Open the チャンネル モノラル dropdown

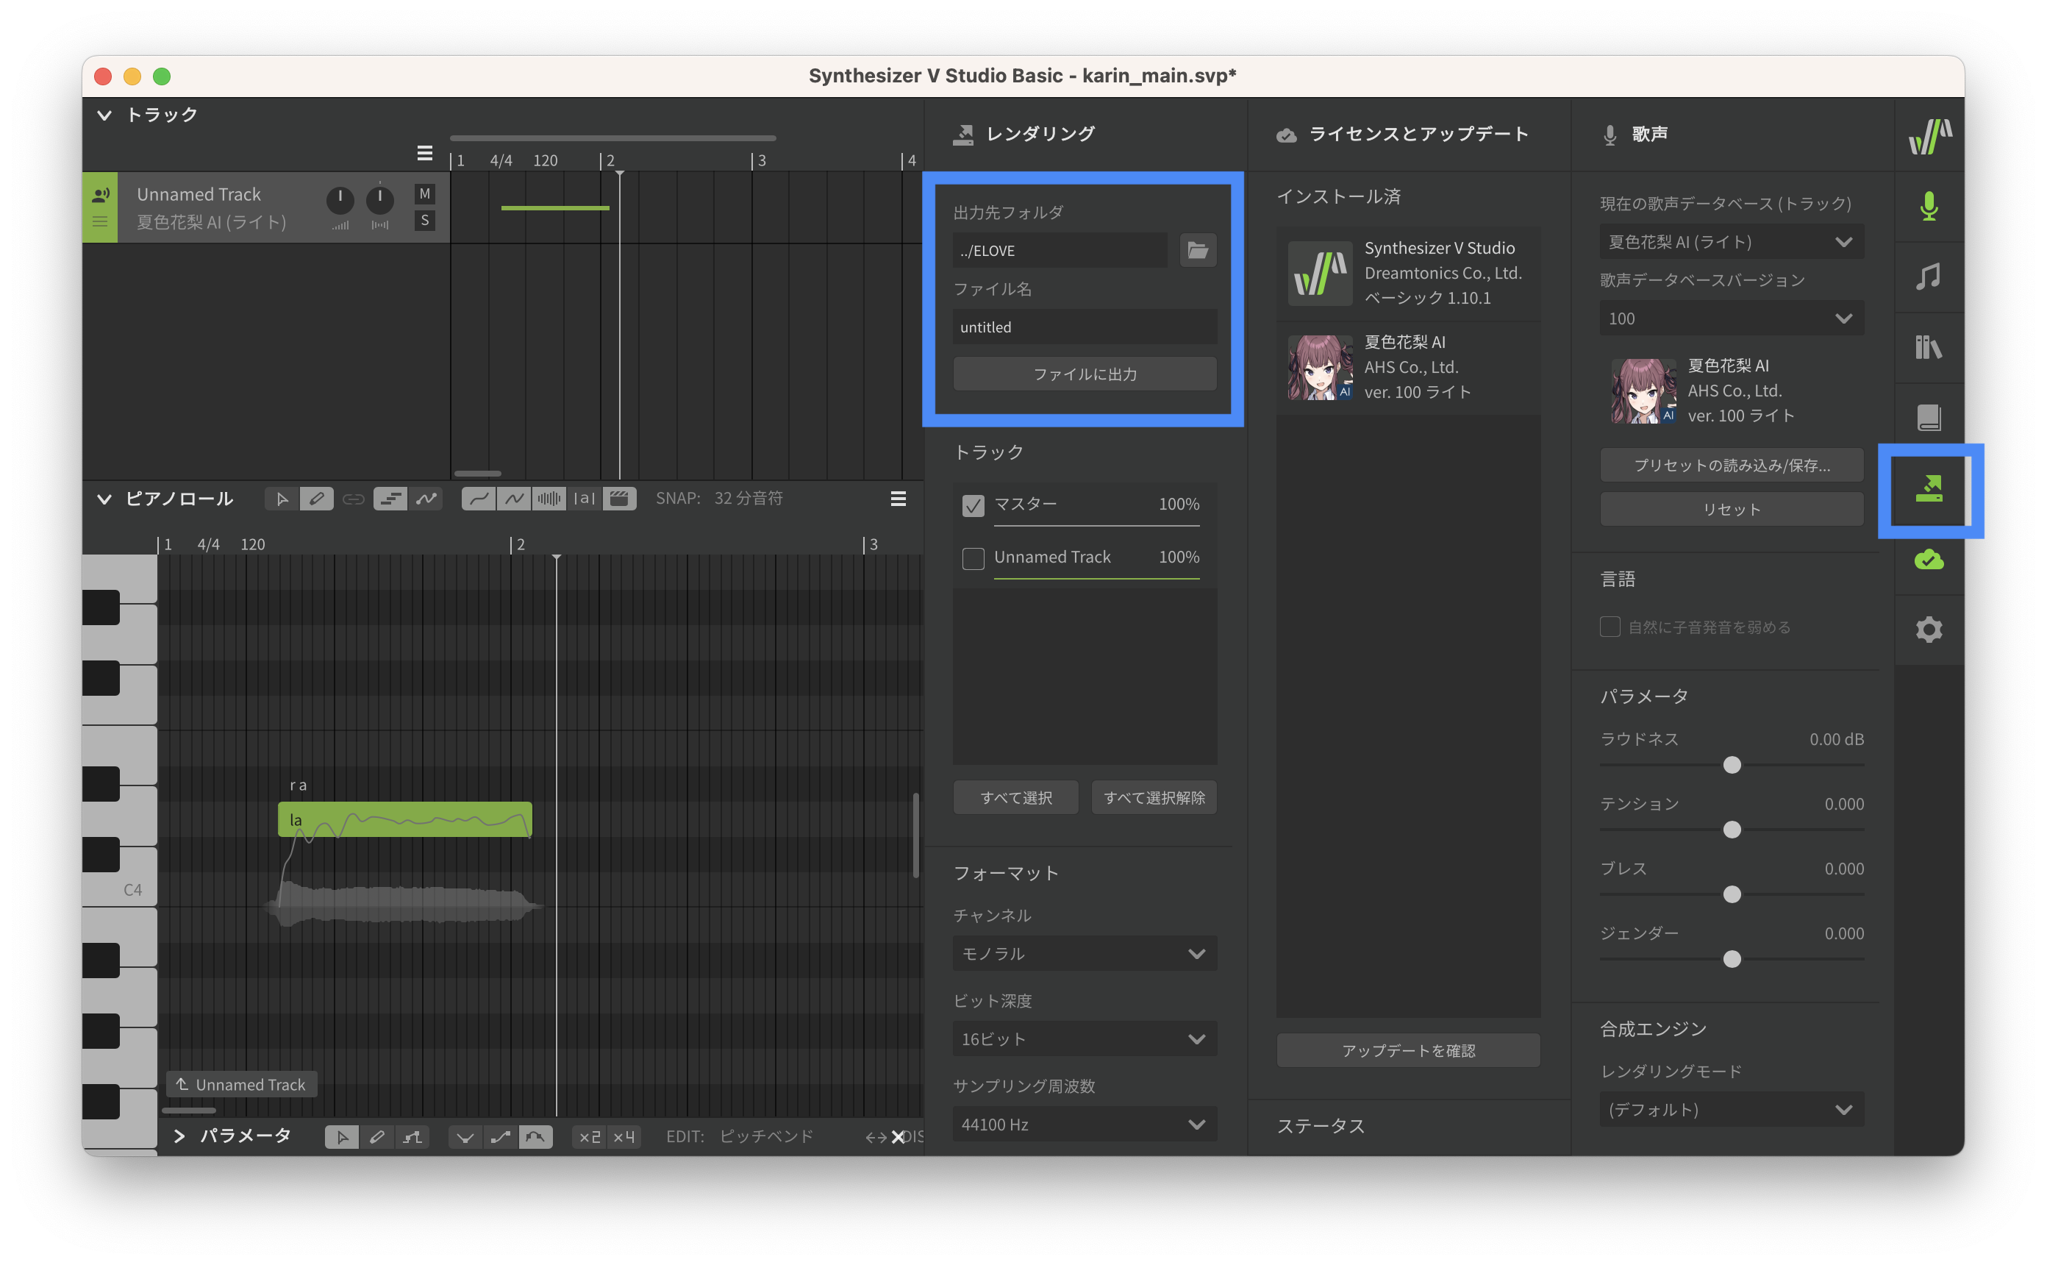tap(1085, 954)
